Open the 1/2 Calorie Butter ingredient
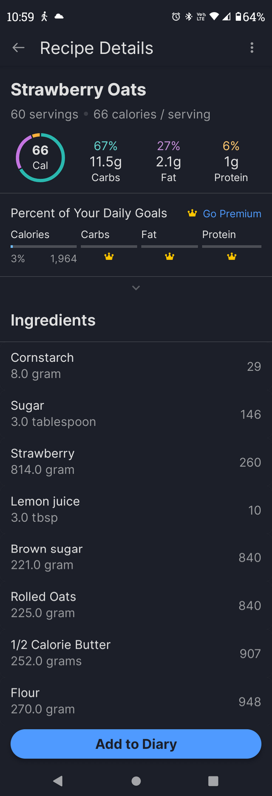The height and width of the screenshot is (796, 272). [136, 653]
